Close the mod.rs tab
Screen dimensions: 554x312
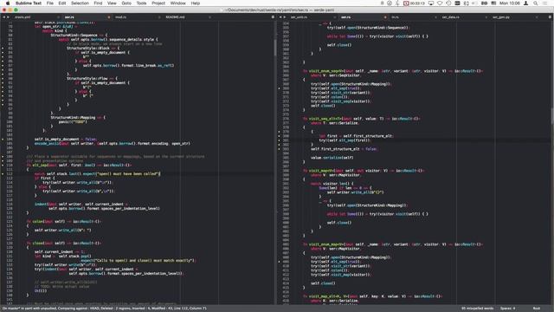coord(159,17)
